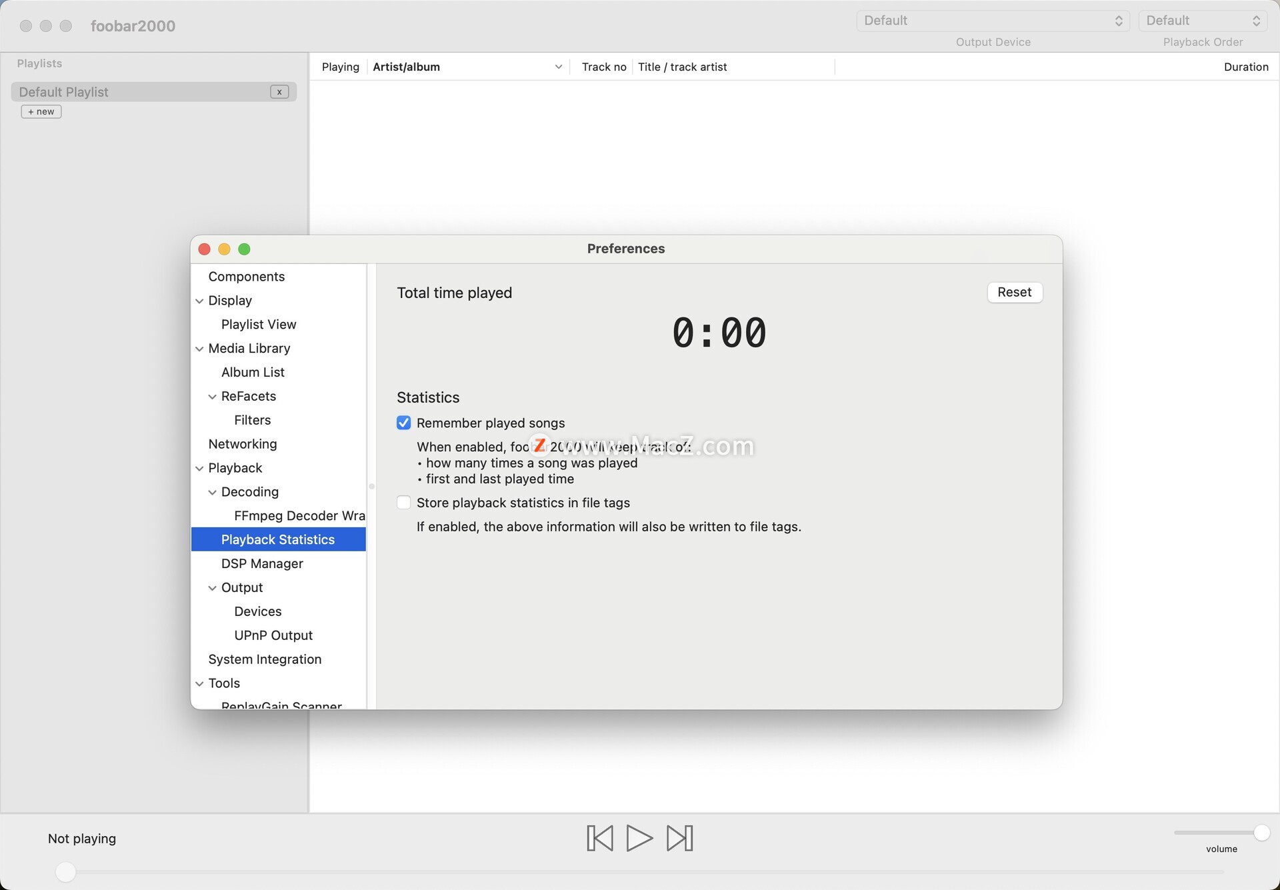Click the Playing column header
This screenshot has width=1280, height=890.
point(340,67)
